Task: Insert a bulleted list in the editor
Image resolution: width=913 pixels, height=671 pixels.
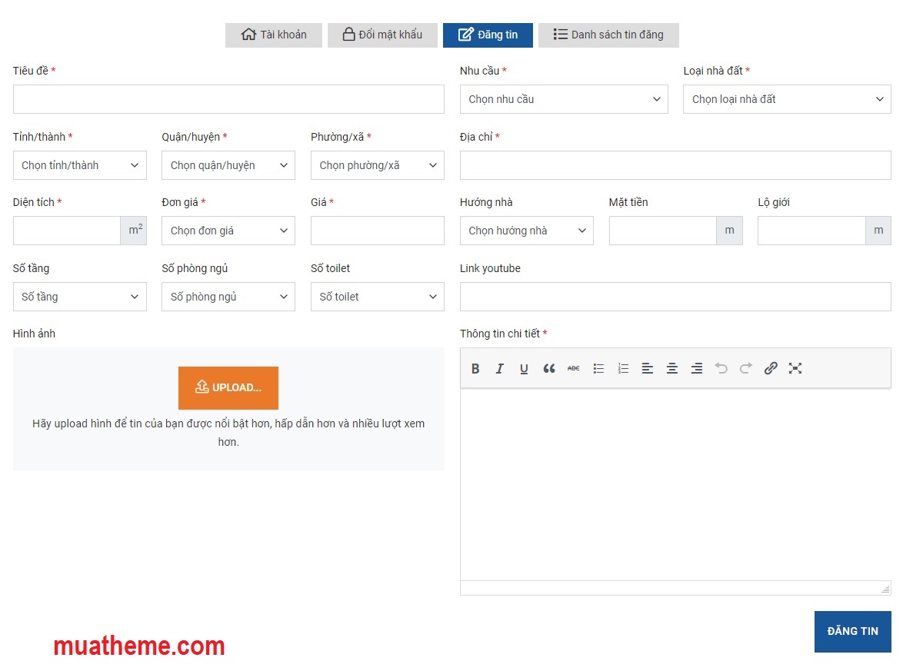Action: [598, 369]
